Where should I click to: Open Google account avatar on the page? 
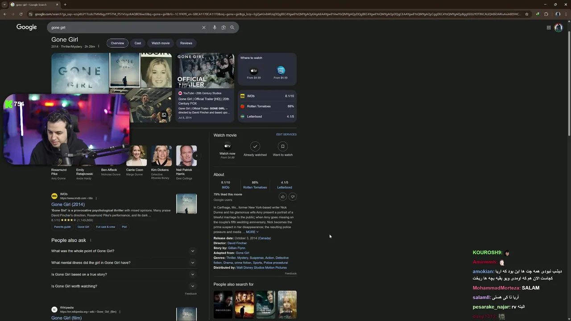(x=559, y=27)
